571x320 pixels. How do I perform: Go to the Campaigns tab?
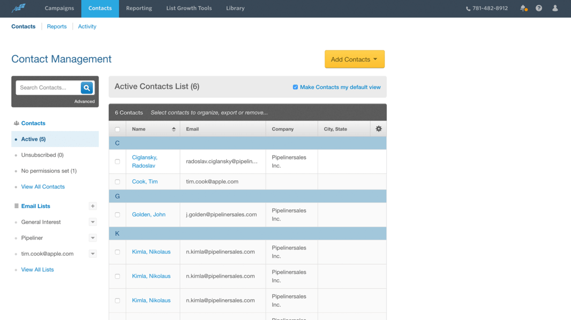point(59,9)
